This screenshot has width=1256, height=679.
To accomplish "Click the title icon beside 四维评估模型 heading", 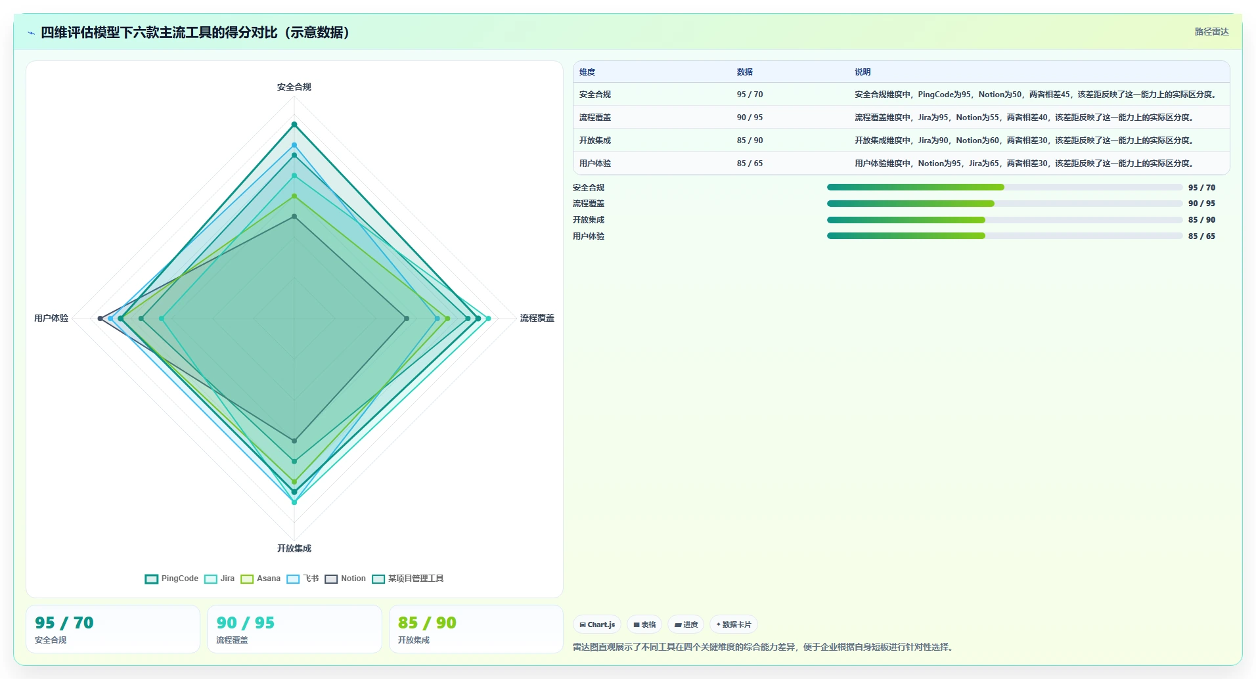I will coord(31,33).
